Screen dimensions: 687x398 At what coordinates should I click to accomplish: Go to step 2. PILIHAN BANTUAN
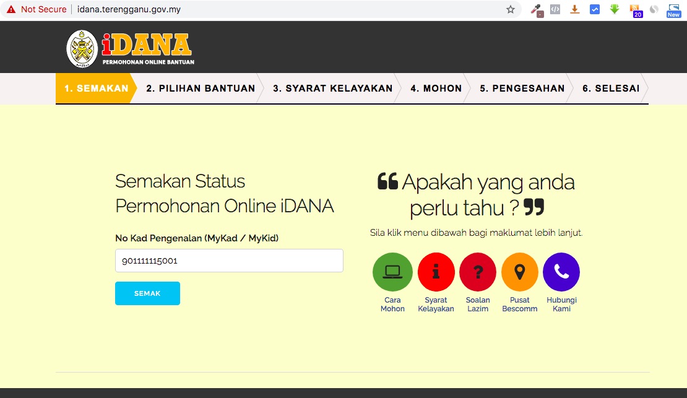201,88
